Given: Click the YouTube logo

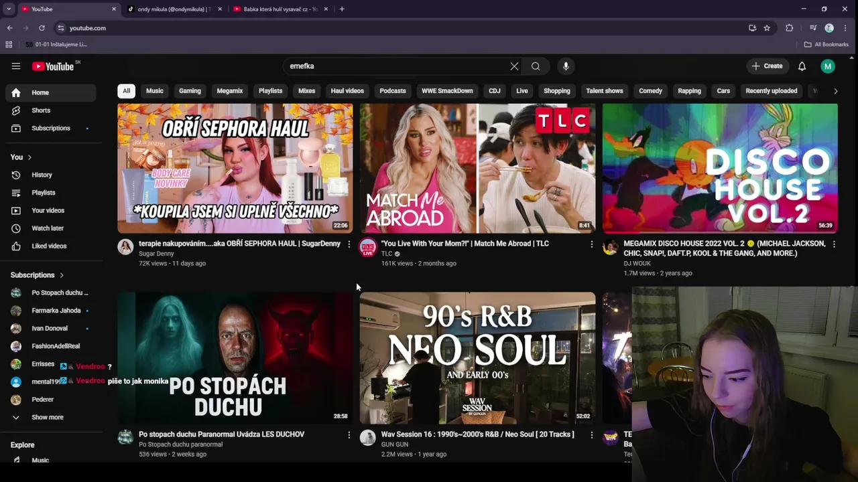Looking at the screenshot, I should coord(53,66).
